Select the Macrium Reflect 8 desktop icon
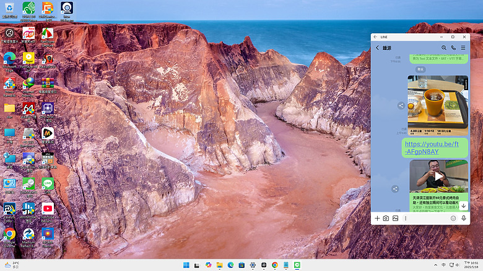This screenshot has height=271, width=483. coord(28,238)
